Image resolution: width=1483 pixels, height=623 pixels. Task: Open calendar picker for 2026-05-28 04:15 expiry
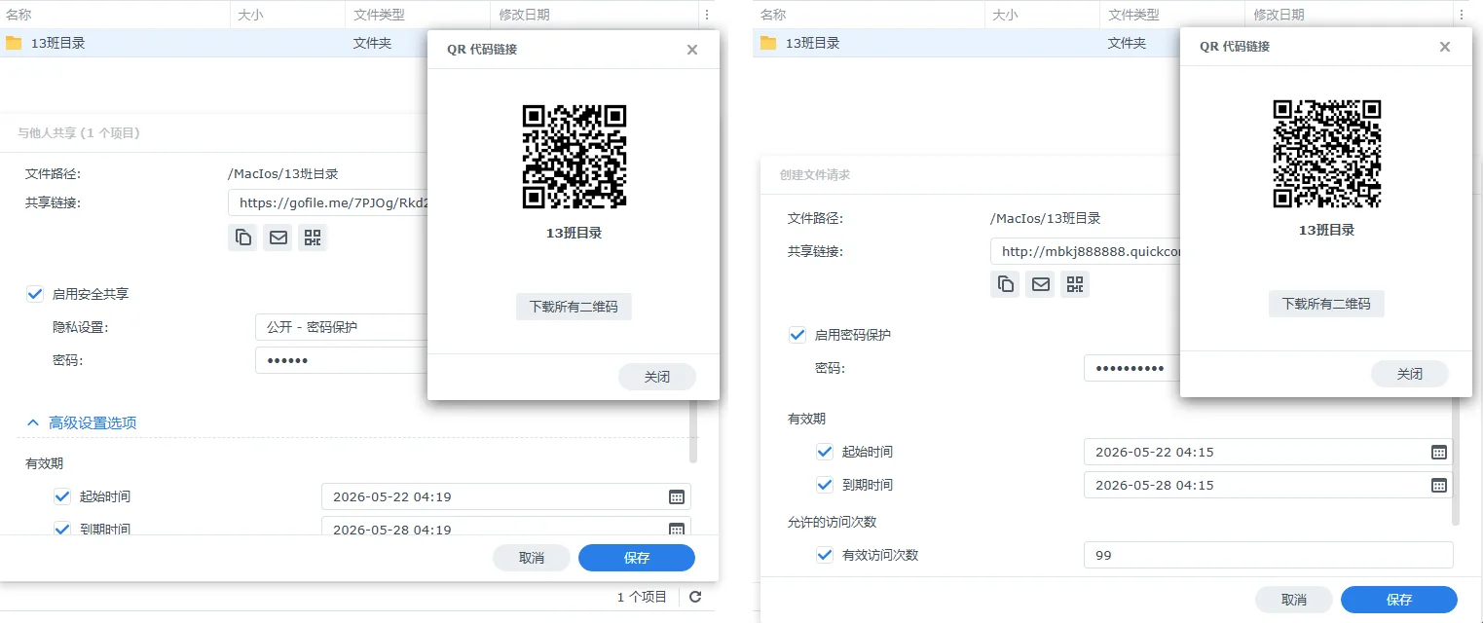tap(1438, 485)
